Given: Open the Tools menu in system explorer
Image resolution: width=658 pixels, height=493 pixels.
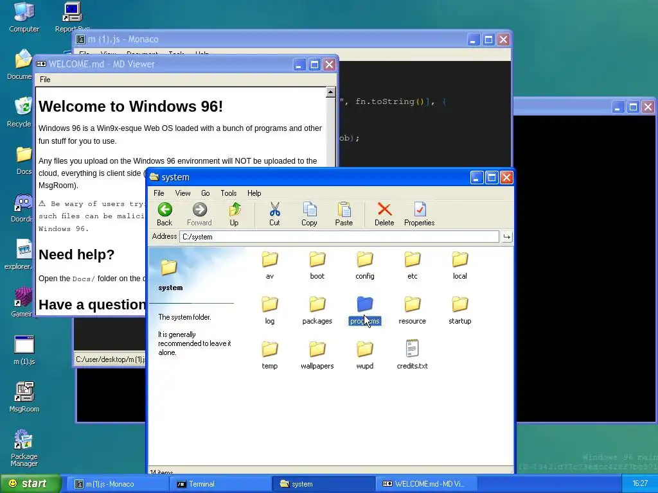Looking at the screenshot, I should (x=229, y=193).
